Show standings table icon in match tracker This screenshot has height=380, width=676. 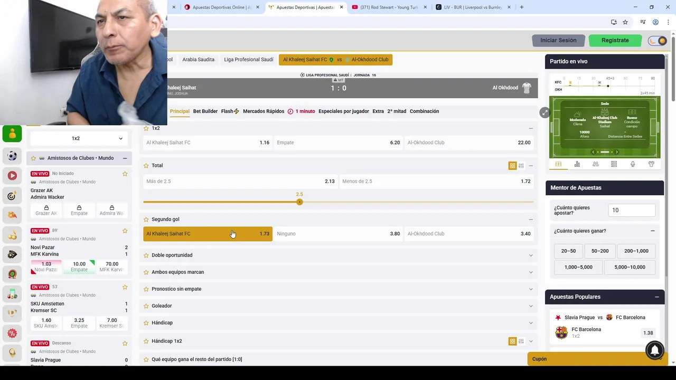point(614,164)
